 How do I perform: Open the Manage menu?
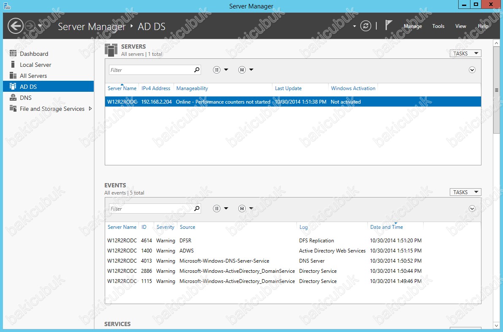pyautogui.click(x=413, y=26)
